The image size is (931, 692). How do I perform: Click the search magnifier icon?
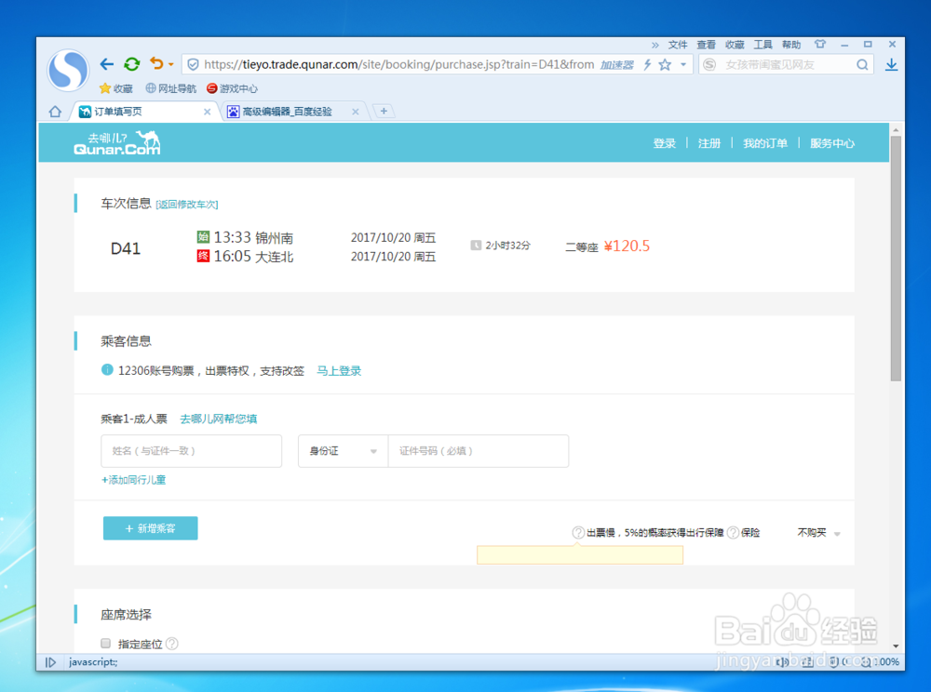[x=862, y=64]
